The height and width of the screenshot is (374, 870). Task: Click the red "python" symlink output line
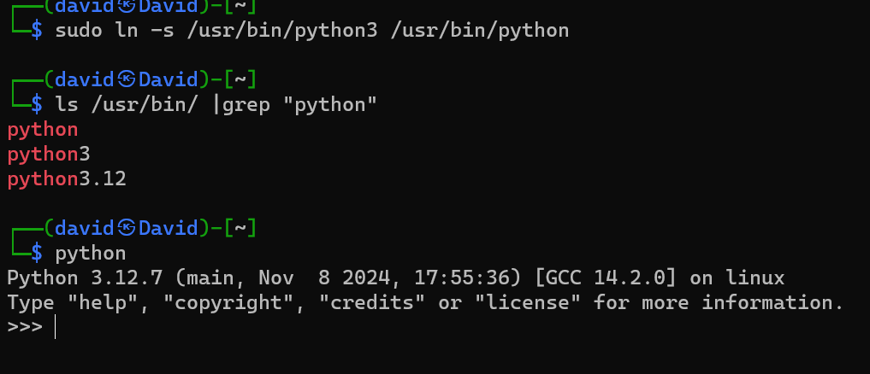(x=42, y=130)
